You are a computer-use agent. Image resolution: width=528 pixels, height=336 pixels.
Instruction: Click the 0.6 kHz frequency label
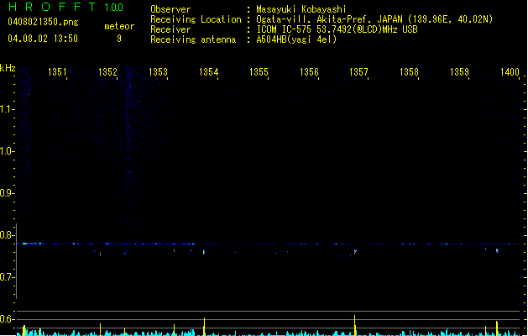(7, 319)
